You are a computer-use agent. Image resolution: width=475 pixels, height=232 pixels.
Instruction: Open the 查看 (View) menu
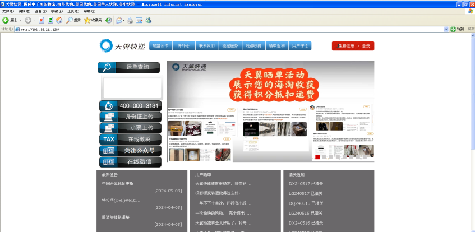click(x=40, y=11)
